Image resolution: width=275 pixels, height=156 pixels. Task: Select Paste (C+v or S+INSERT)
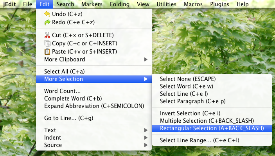94,52
